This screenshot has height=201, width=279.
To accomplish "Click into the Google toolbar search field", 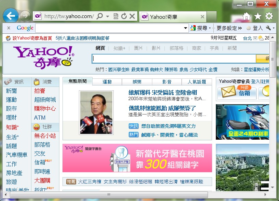I will click(109, 28).
